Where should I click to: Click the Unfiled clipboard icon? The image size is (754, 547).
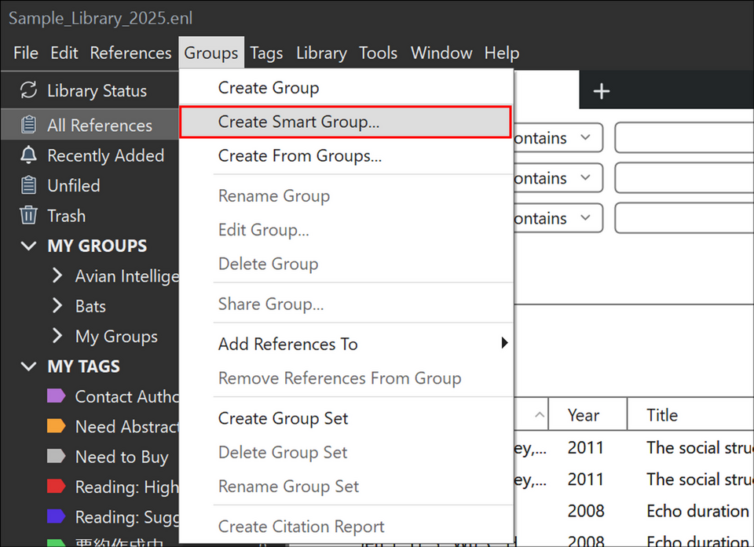28,185
